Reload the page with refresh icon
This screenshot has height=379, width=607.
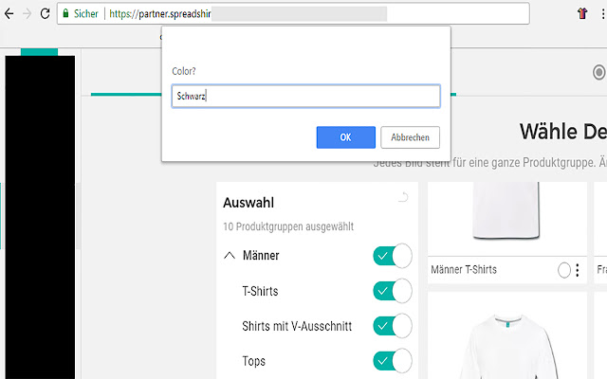pos(45,14)
